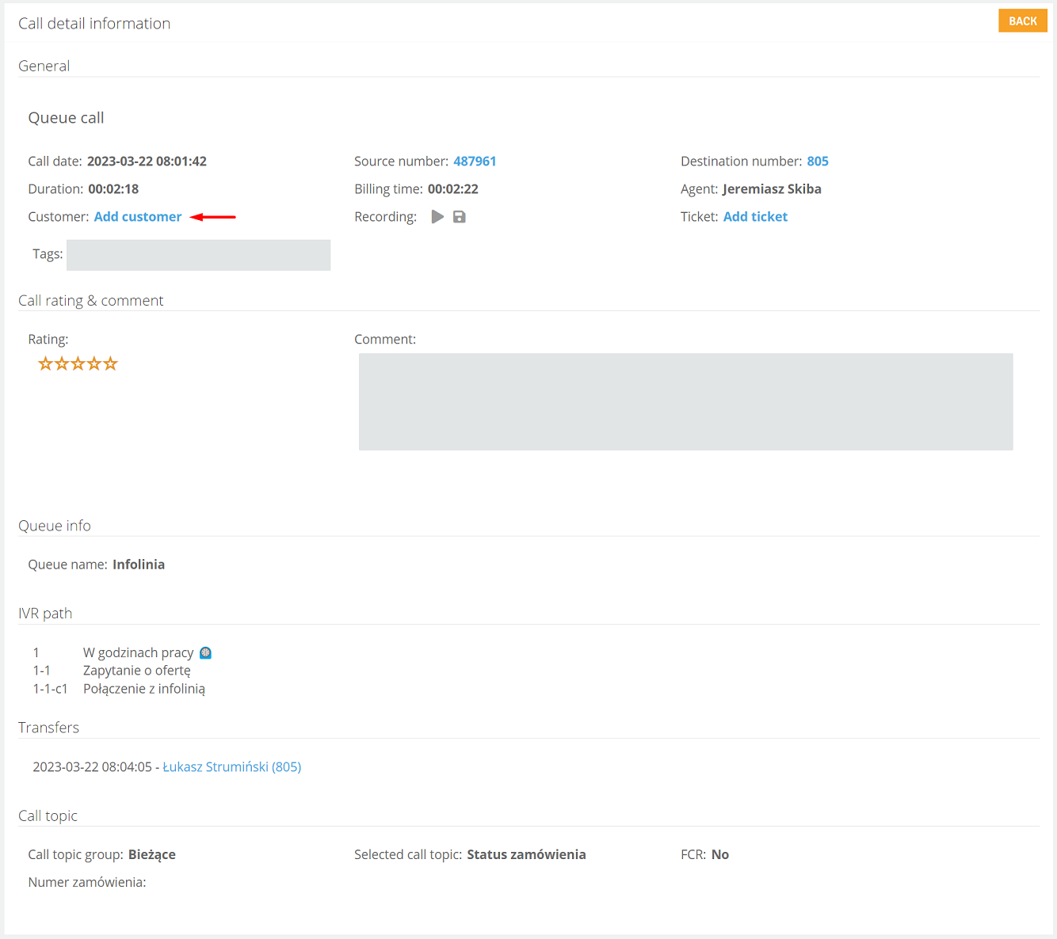Open the Add customer link
Viewport: 1057px width, 939px height.
[x=138, y=217]
